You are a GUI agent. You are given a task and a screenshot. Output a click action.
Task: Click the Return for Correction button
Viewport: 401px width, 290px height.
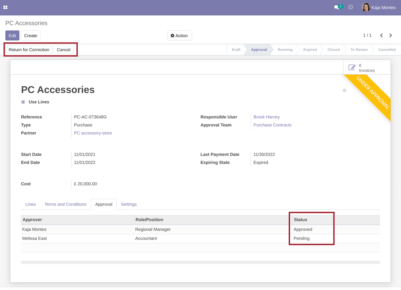[x=29, y=50]
